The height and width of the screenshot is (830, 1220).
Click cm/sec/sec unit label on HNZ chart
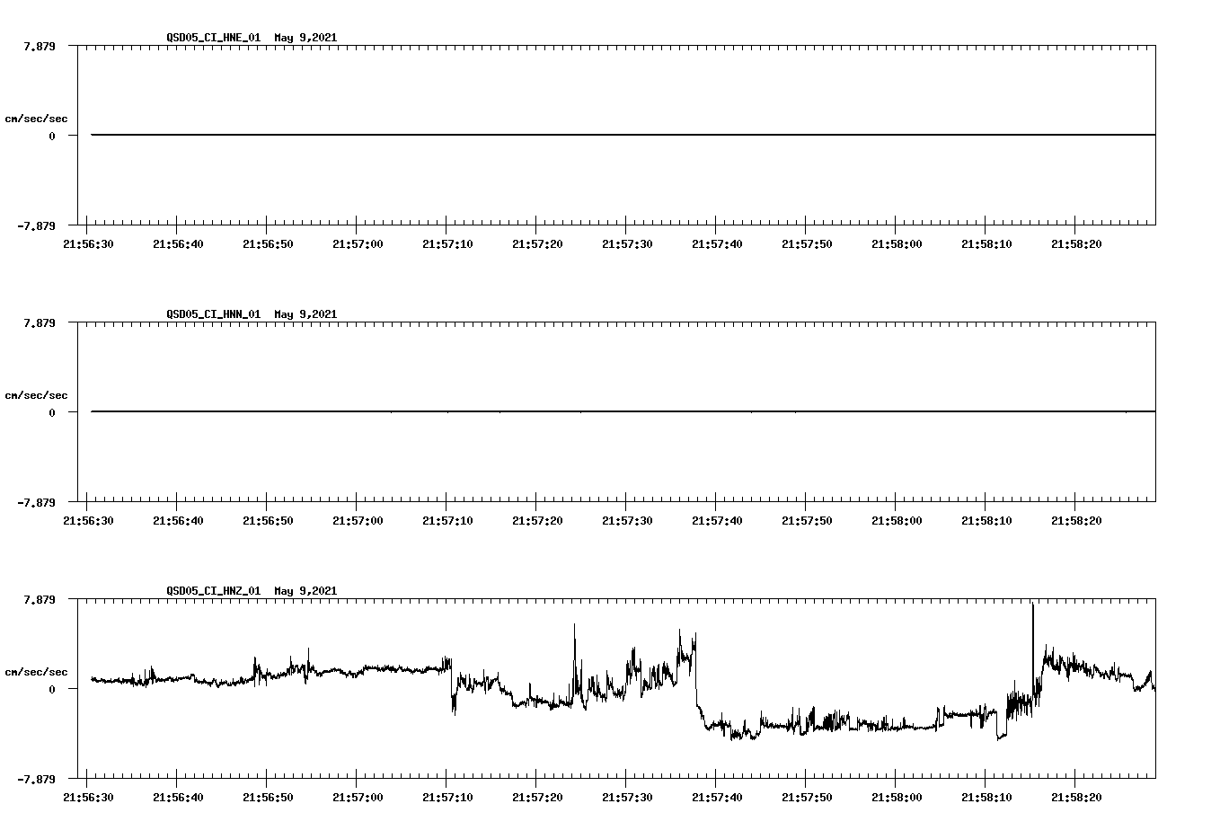[36, 672]
